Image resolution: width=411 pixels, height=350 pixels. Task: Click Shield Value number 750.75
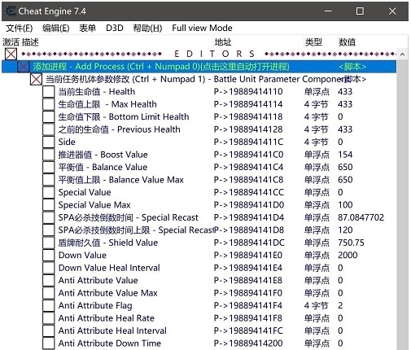(x=351, y=243)
